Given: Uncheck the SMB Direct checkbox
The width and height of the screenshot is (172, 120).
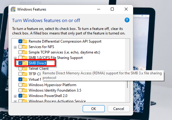Looking at the screenshot, I should 21,63.
